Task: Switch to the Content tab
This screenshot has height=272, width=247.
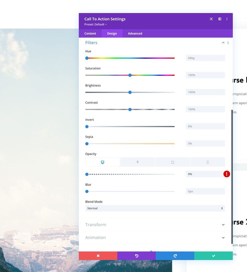Action: pos(90,33)
